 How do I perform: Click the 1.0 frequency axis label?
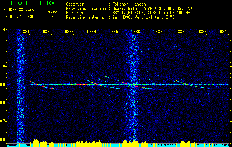coord(3,66)
